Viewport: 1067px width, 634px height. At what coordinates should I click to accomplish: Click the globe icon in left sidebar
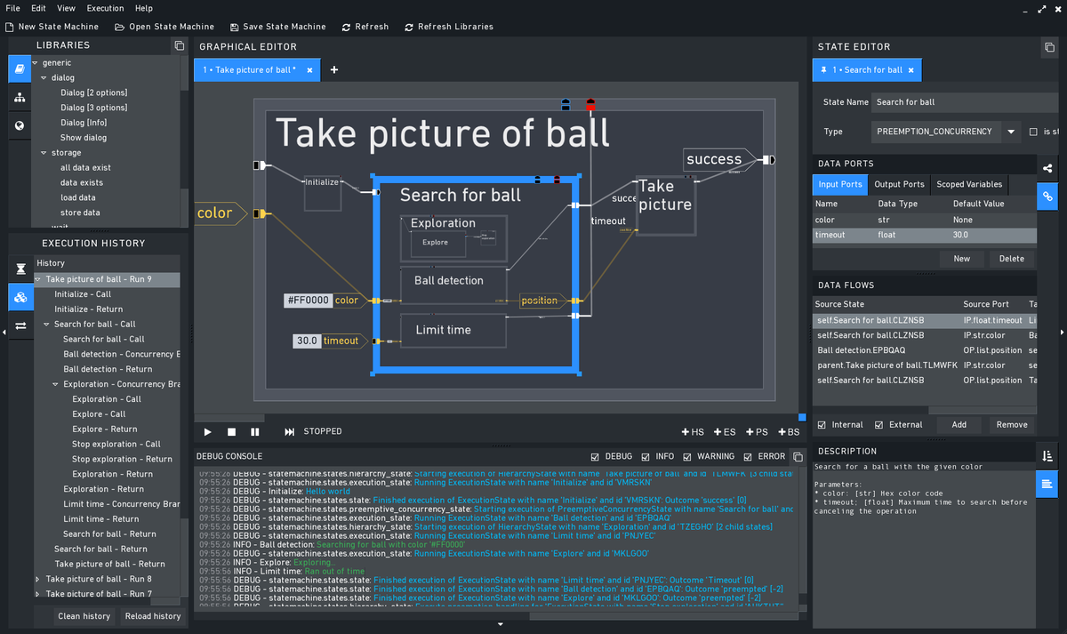[18, 125]
